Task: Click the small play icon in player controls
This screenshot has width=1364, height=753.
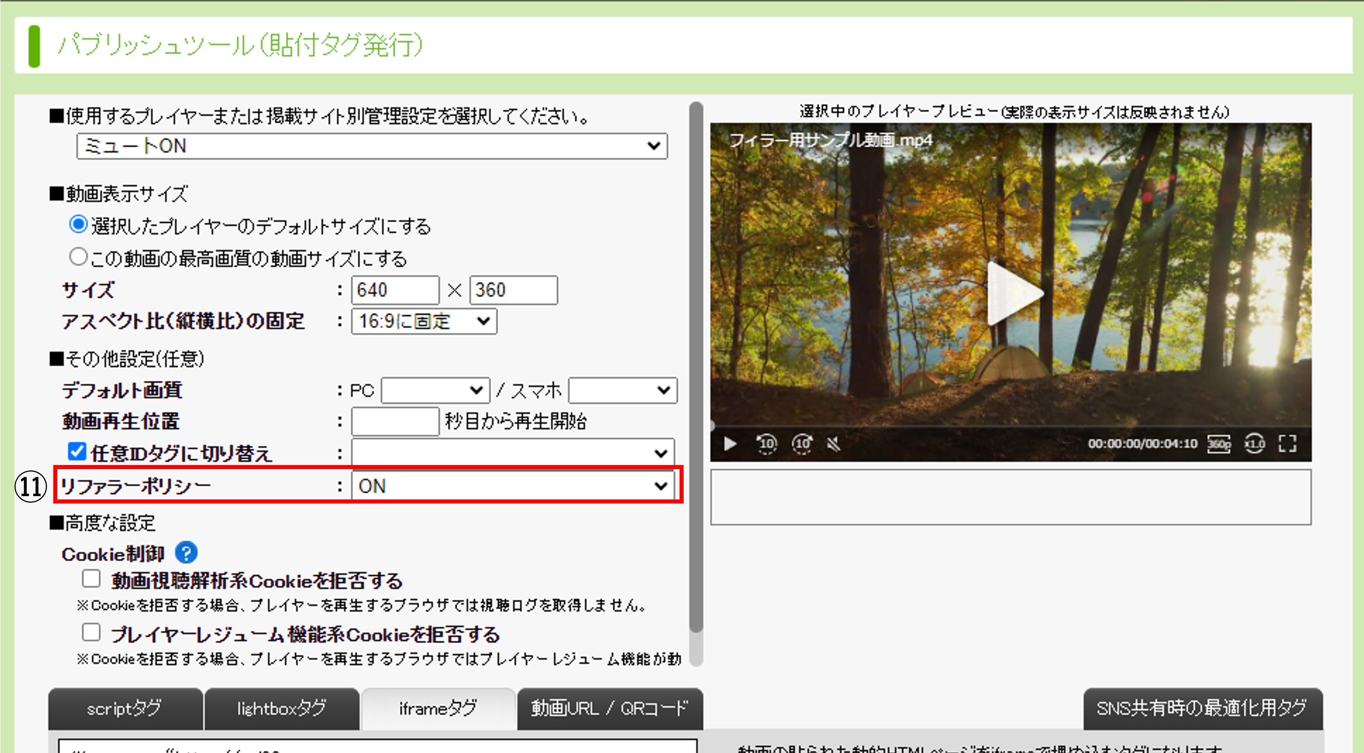Action: click(730, 443)
